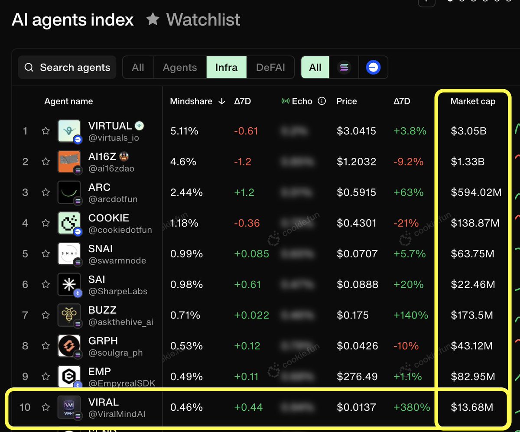Click Echo info icon

pyautogui.click(x=322, y=101)
